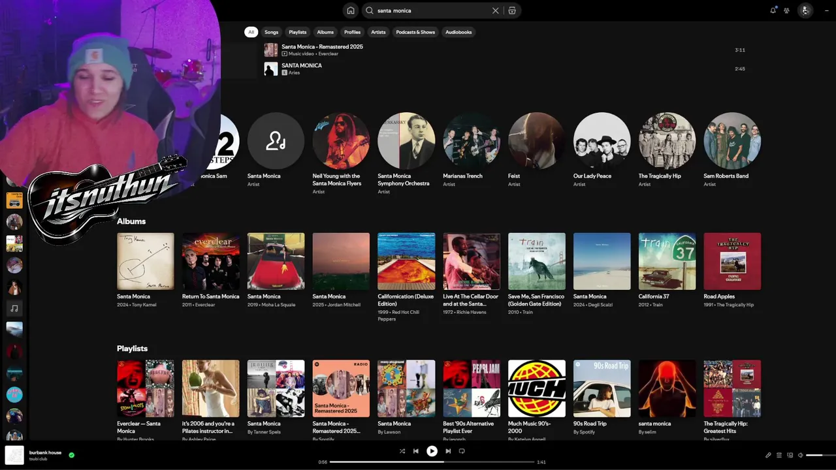Screen dimensions: 836x470
Task: Click in the 'santa monica' search field
Action: pos(431,10)
